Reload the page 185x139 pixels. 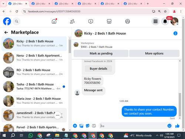tap(17, 11)
